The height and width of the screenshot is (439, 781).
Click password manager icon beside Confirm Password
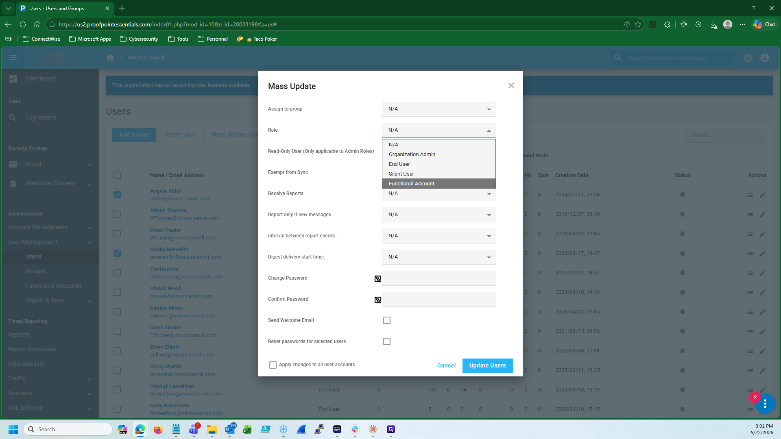coord(378,300)
